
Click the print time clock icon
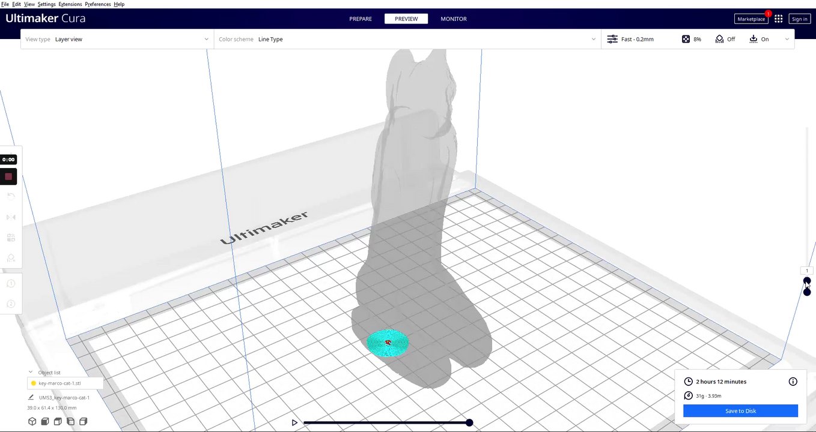689,382
